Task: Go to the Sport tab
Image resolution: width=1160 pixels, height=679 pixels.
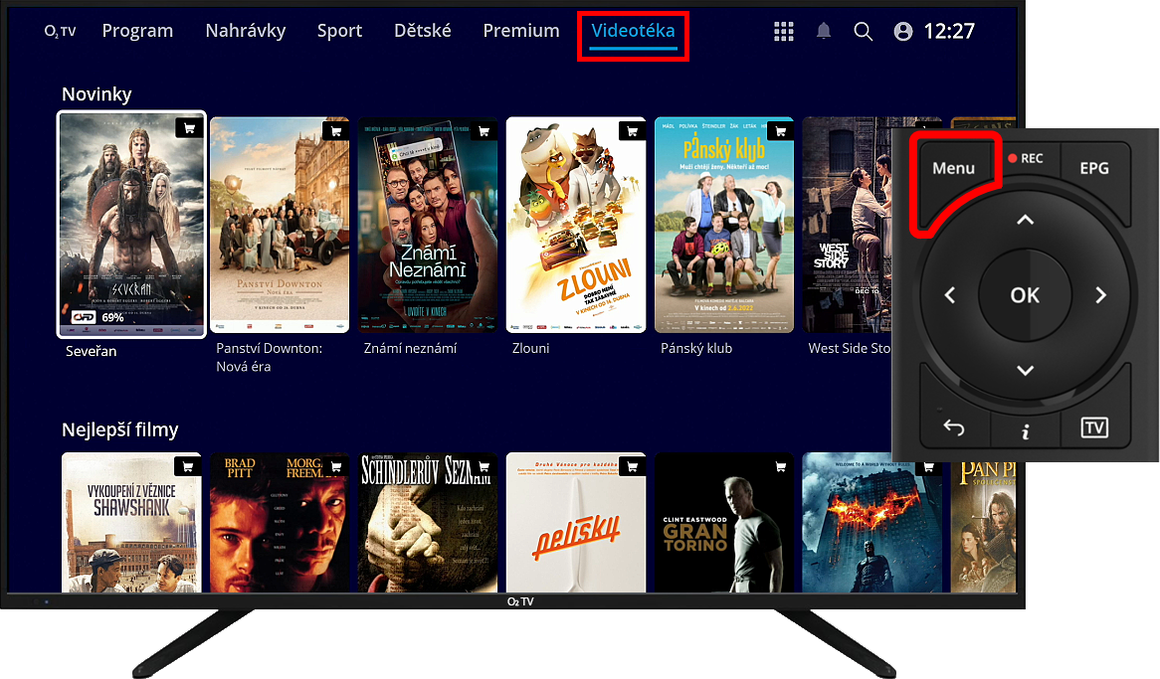Action: (x=339, y=31)
